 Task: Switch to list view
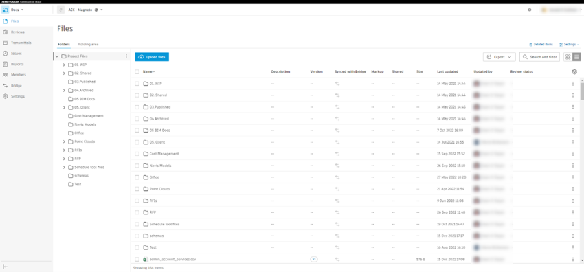576,57
